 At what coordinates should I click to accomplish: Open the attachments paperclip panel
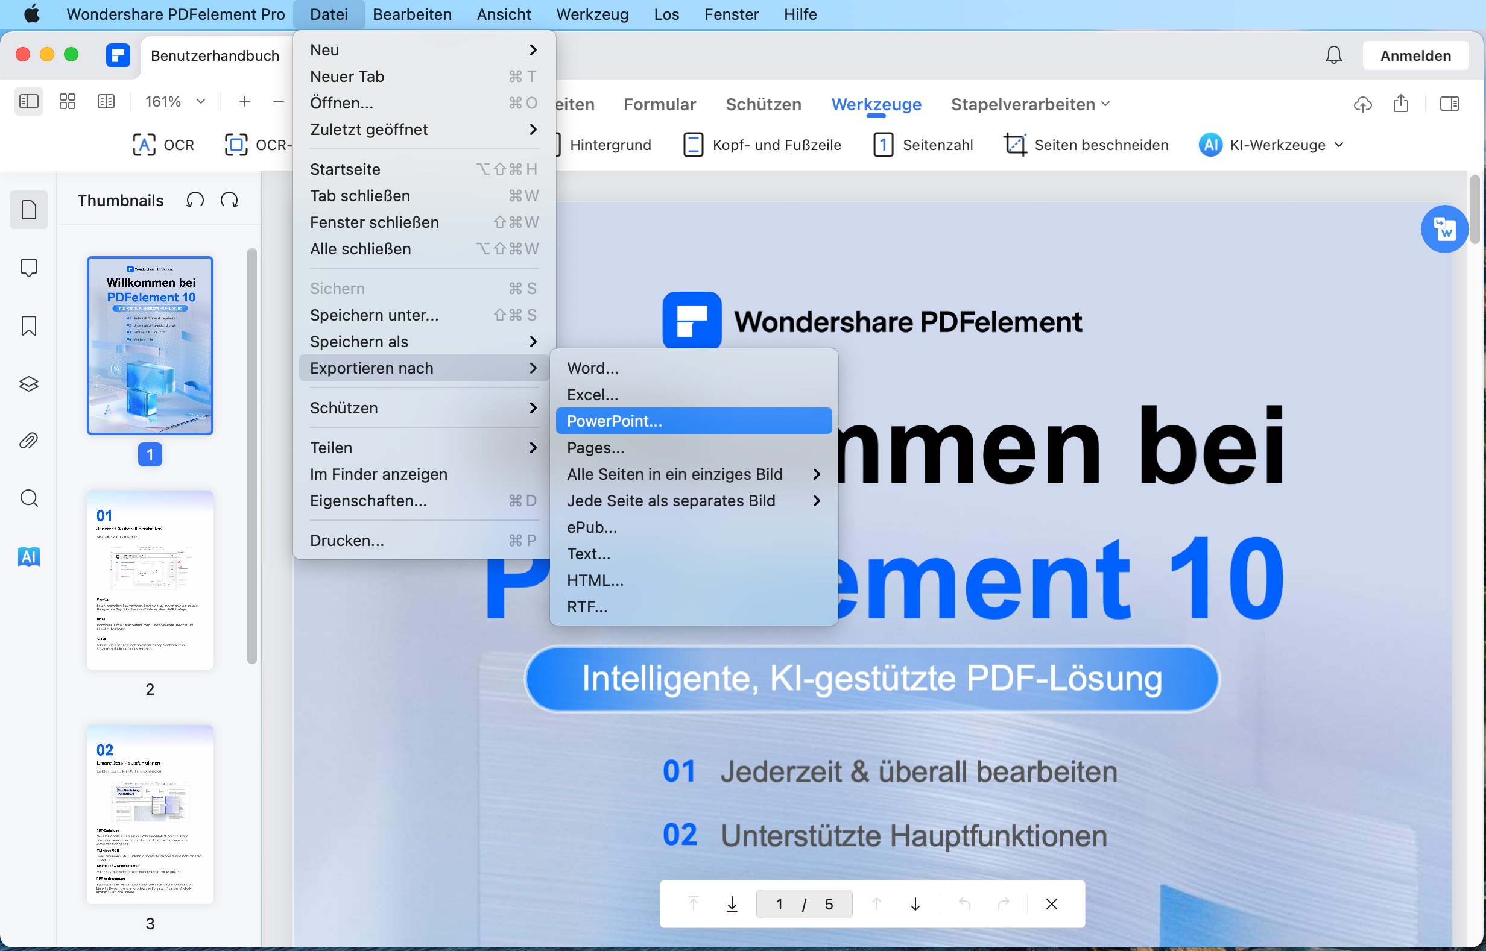click(x=29, y=441)
